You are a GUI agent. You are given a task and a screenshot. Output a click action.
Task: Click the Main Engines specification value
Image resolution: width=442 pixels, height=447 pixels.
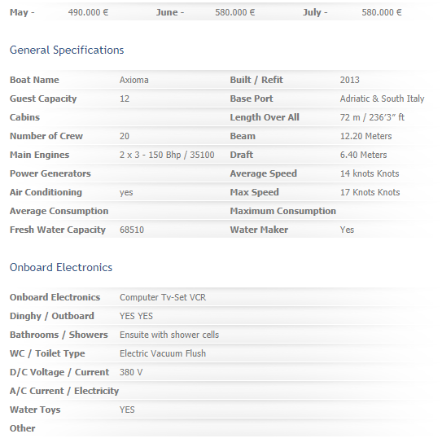click(x=167, y=155)
